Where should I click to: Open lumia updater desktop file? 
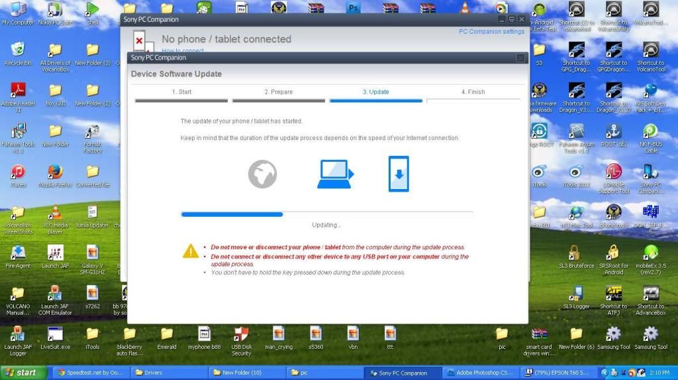(x=93, y=216)
